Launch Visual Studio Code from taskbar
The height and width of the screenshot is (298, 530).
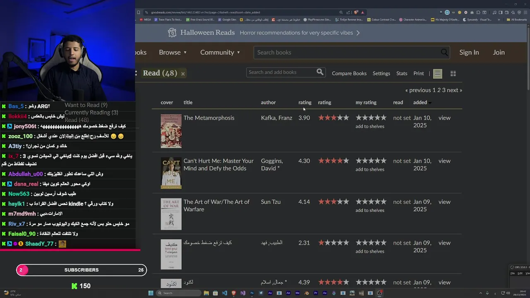point(224,293)
